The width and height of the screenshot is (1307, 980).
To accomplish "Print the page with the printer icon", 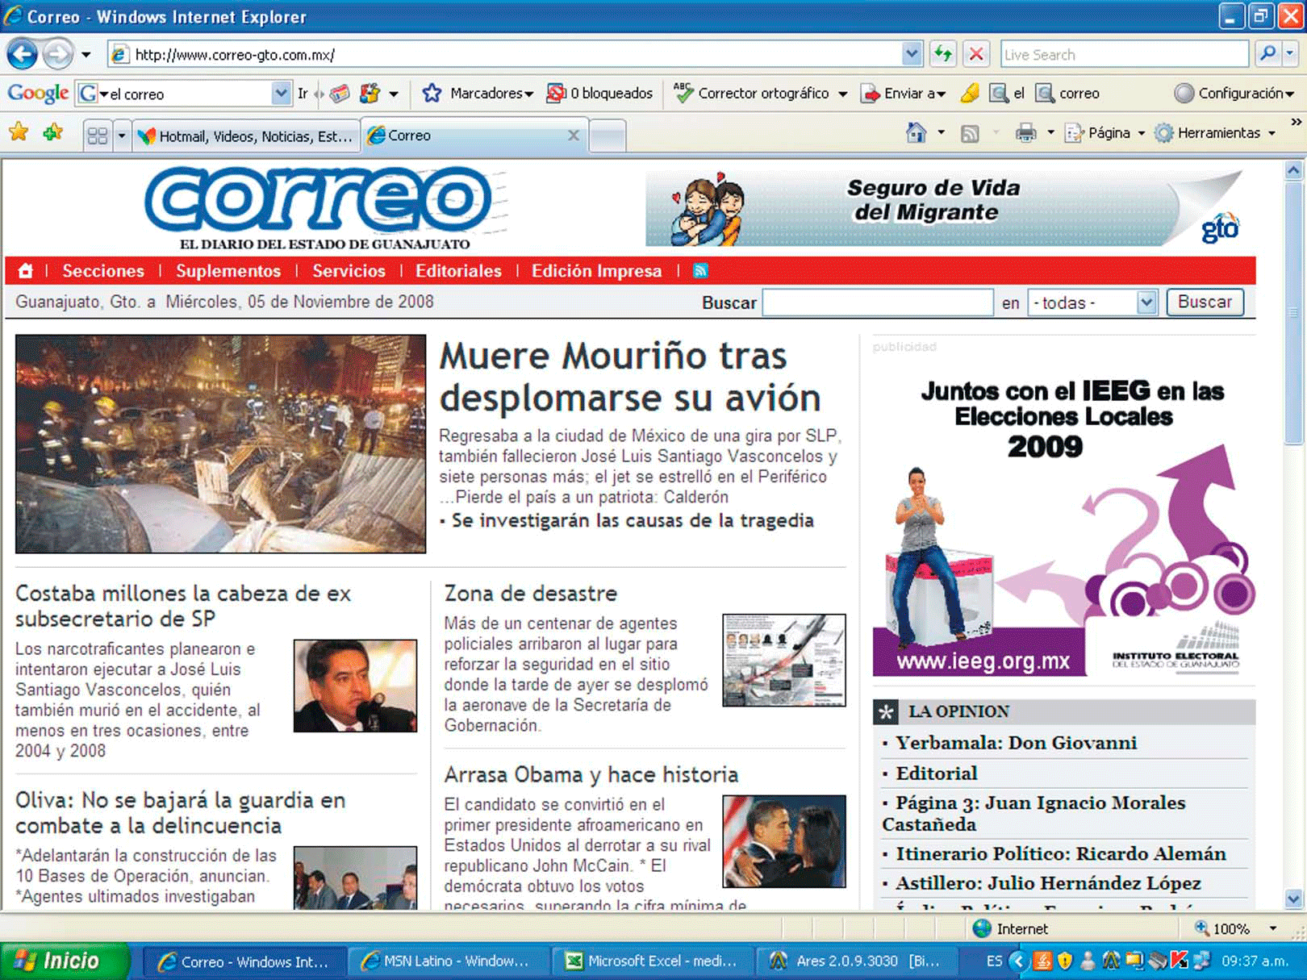I will point(1025,132).
